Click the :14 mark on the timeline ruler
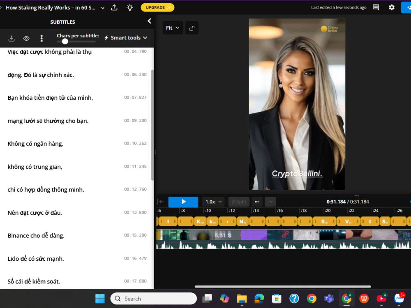411x308 pixels. (x=256, y=211)
